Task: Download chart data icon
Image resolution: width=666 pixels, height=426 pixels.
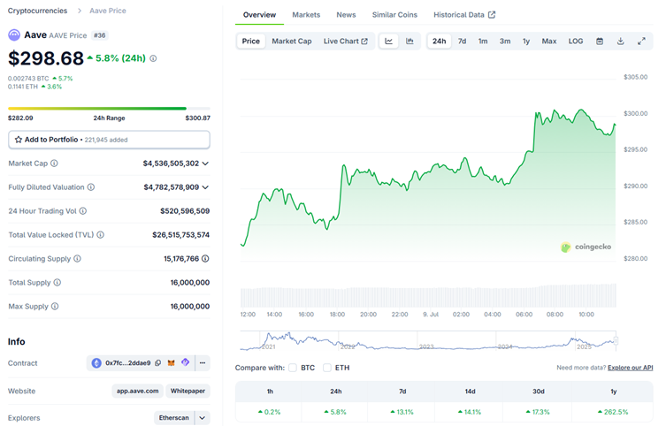Action: 621,42
